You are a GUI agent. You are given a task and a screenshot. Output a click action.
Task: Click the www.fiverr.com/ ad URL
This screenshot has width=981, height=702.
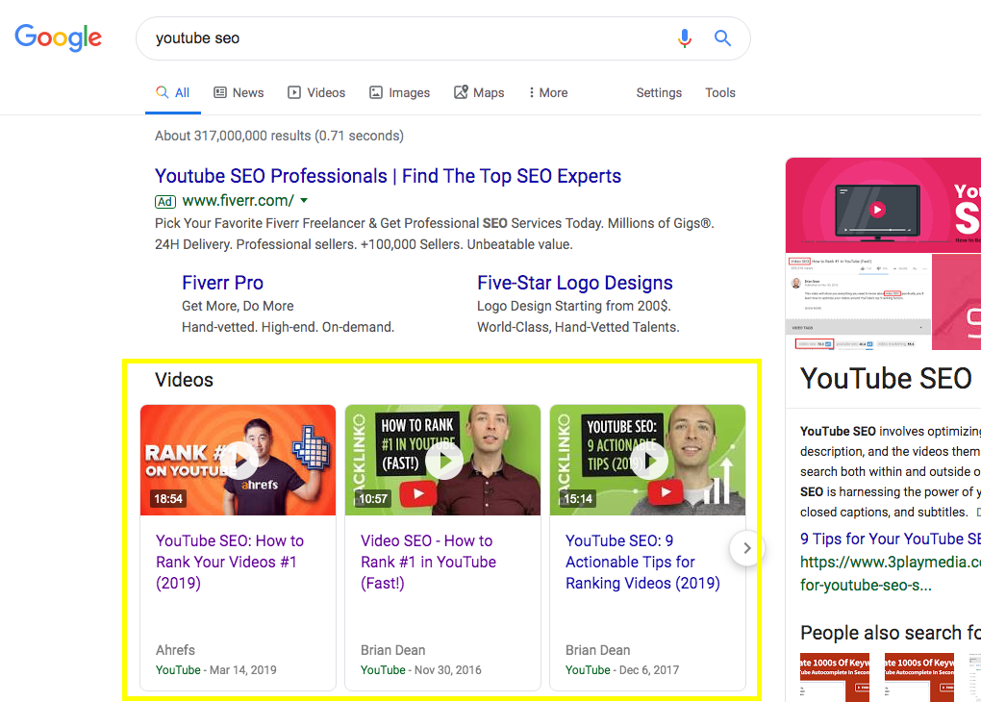click(x=238, y=201)
